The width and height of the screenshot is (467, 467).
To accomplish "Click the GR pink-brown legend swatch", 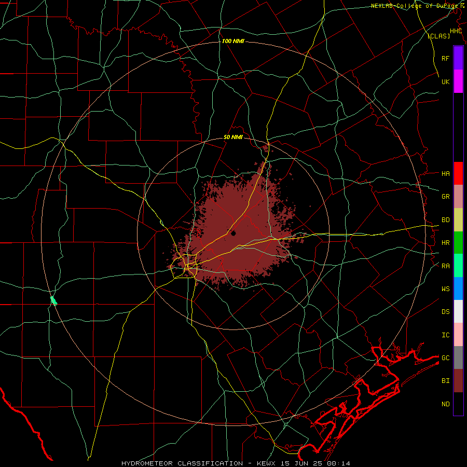I will tap(458, 197).
